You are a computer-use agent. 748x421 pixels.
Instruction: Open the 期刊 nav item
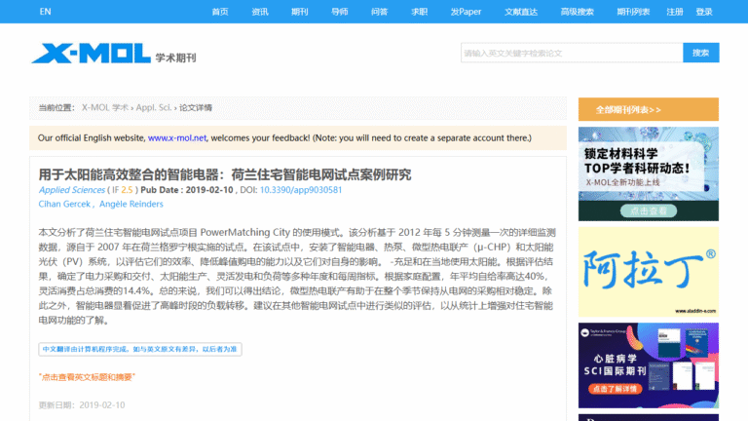(x=300, y=12)
